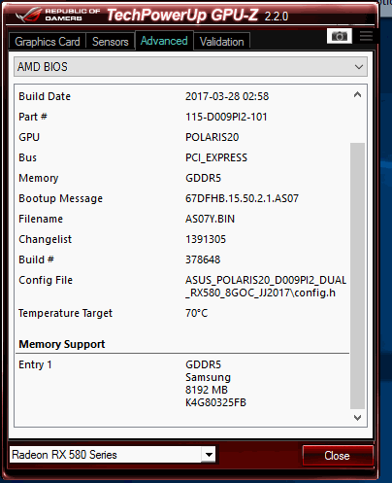Open the hamburger menu icon
The height and width of the screenshot is (483, 392).
pyautogui.click(x=366, y=36)
